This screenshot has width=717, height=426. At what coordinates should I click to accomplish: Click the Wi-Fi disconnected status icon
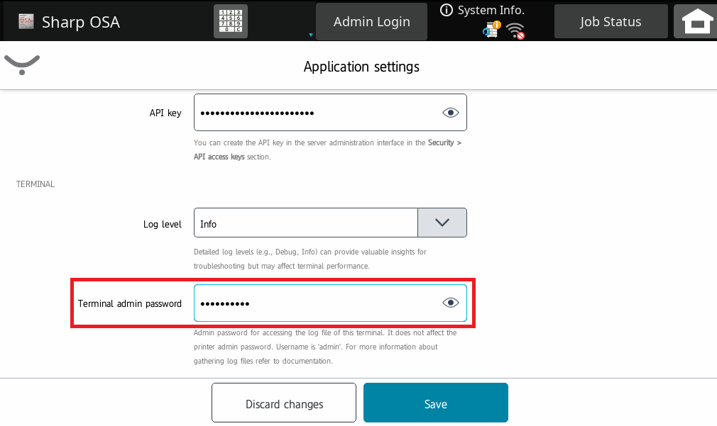[x=515, y=30]
